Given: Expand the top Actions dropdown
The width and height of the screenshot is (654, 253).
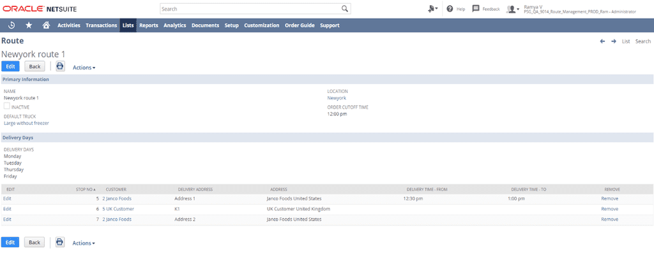Looking at the screenshot, I should click(84, 68).
